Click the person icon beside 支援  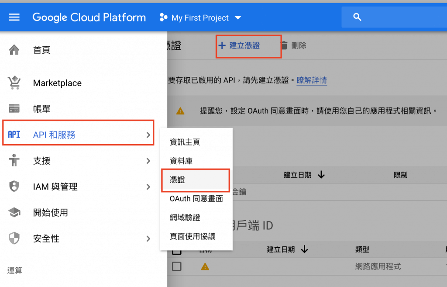coord(14,160)
